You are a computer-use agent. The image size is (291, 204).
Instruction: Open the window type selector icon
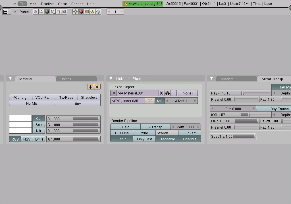point(7,12)
